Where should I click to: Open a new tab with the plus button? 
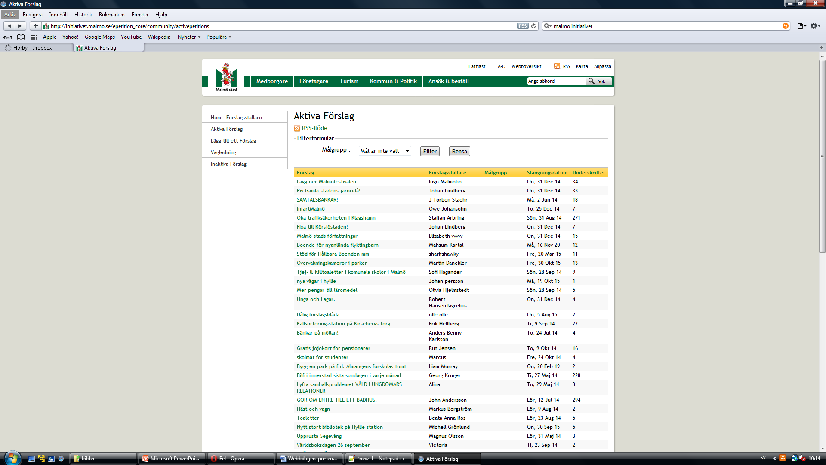point(821,47)
